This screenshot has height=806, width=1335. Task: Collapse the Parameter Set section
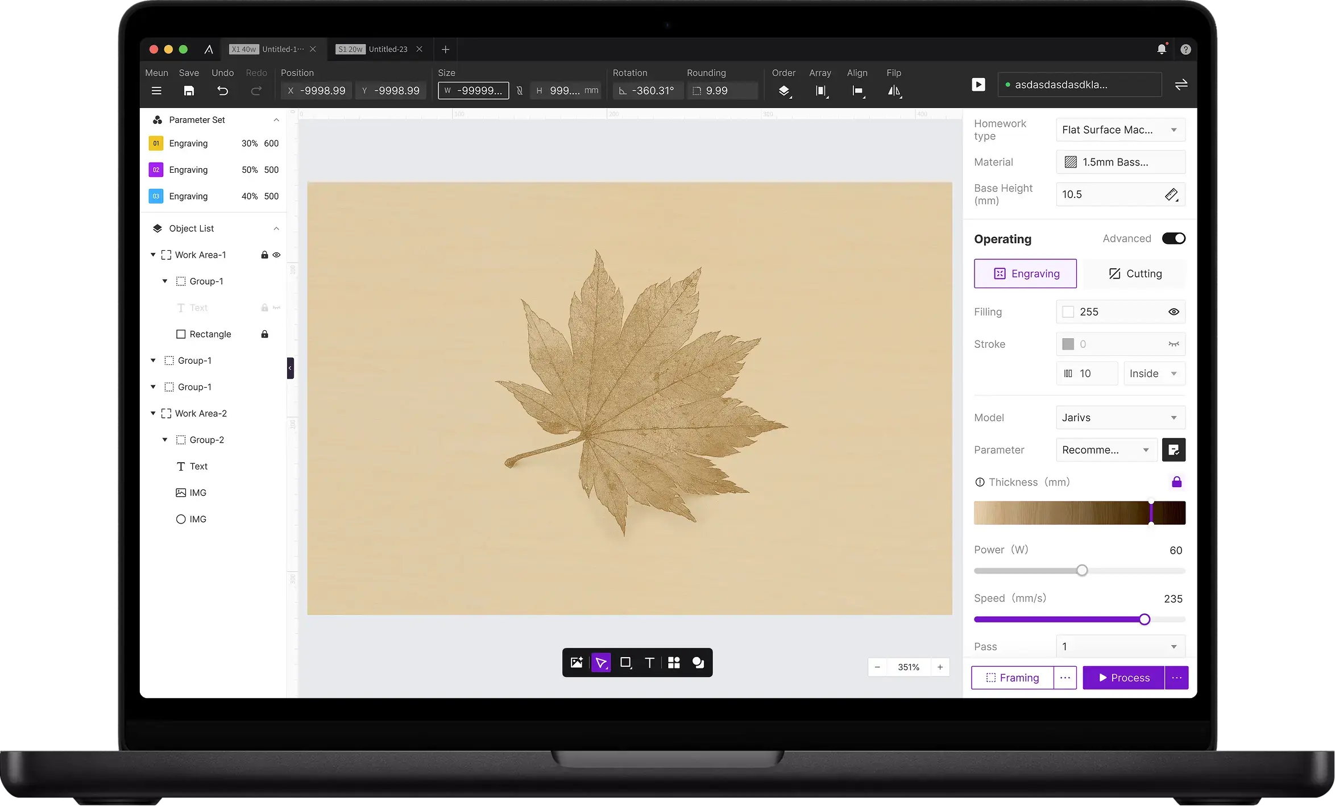tap(276, 120)
